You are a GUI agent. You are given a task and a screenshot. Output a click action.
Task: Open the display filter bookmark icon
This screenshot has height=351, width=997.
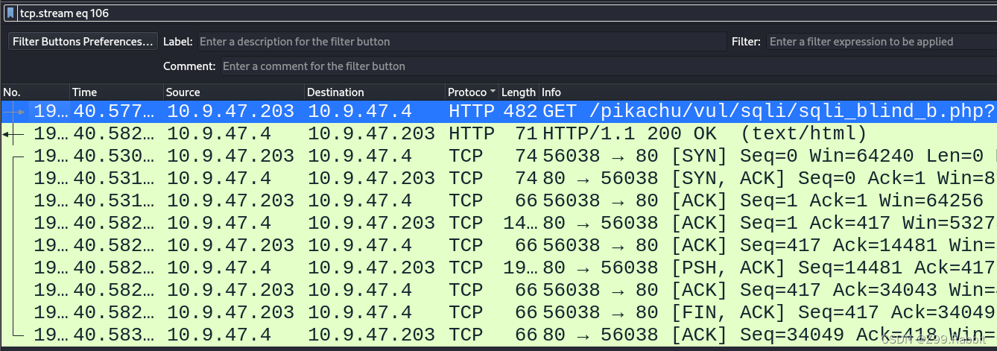coord(10,13)
